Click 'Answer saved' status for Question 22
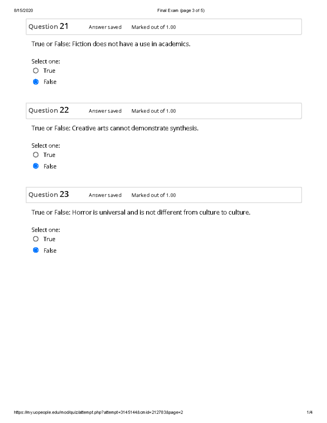 pyautogui.click(x=105, y=111)
